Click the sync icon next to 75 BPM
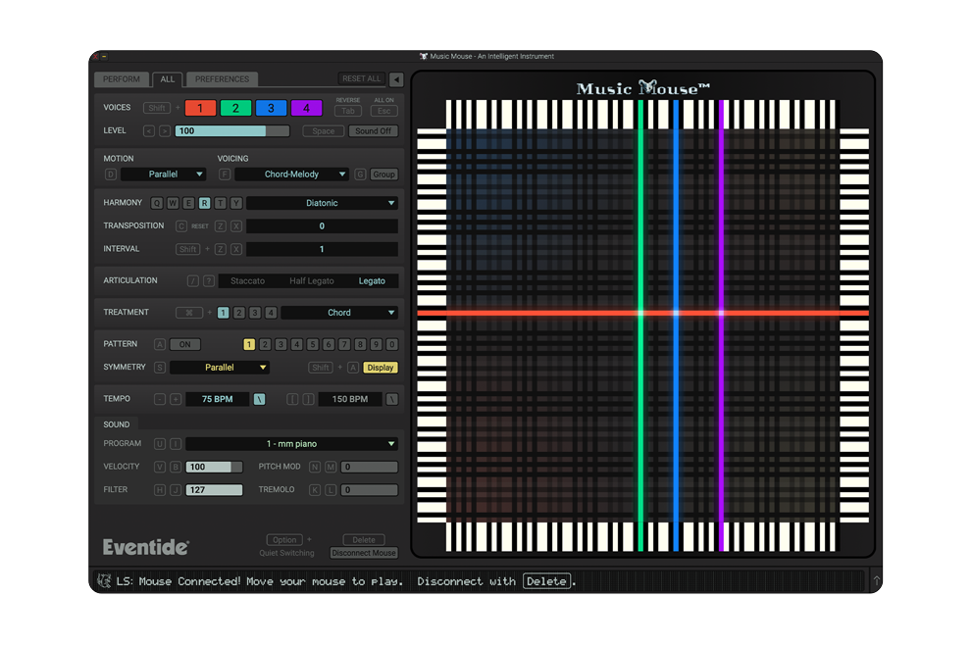This screenshot has height=647, width=971. pyautogui.click(x=260, y=399)
